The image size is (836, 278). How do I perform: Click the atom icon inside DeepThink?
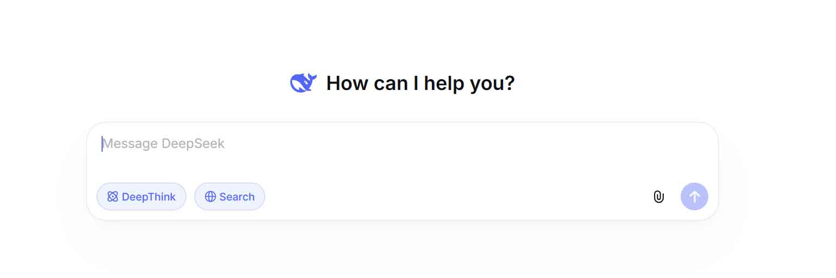(112, 197)
